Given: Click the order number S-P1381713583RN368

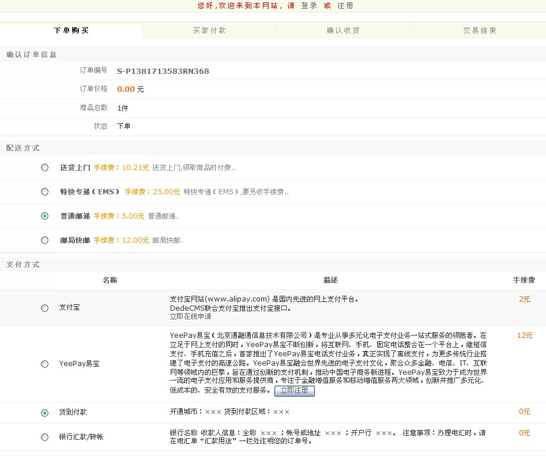Looking at the screenshot, I should click(x=163, y=71).
